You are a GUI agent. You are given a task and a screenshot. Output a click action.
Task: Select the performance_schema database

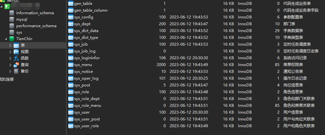36,26
